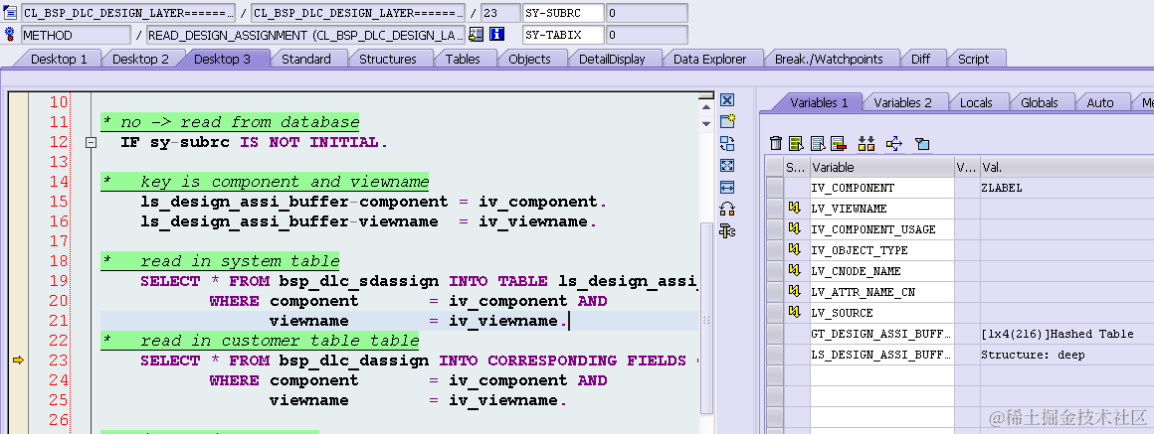Open the Script tab
The height and width of the screenshot is (434, 1154).
973,59
